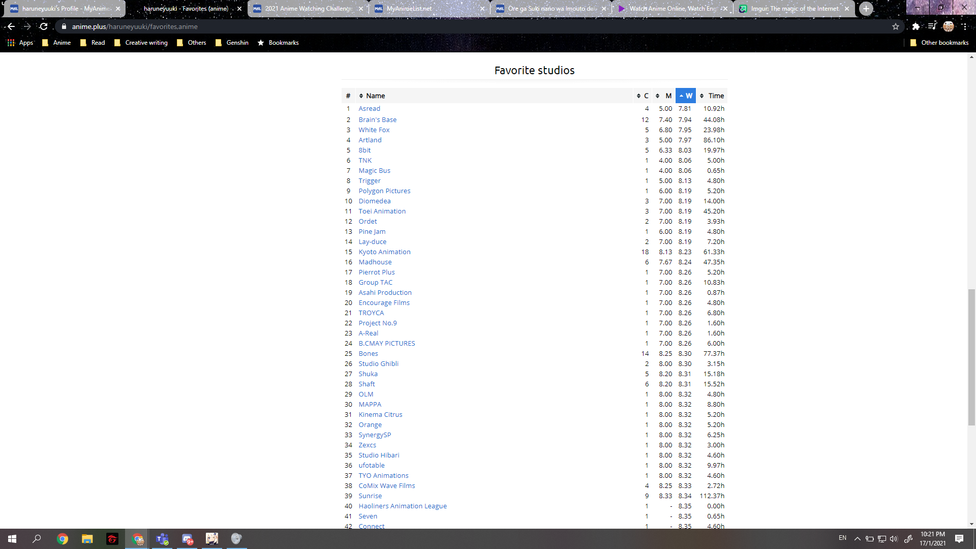Sort table by C count column
Viewport: 976px width, 549px height.
[x=643, y=96]
